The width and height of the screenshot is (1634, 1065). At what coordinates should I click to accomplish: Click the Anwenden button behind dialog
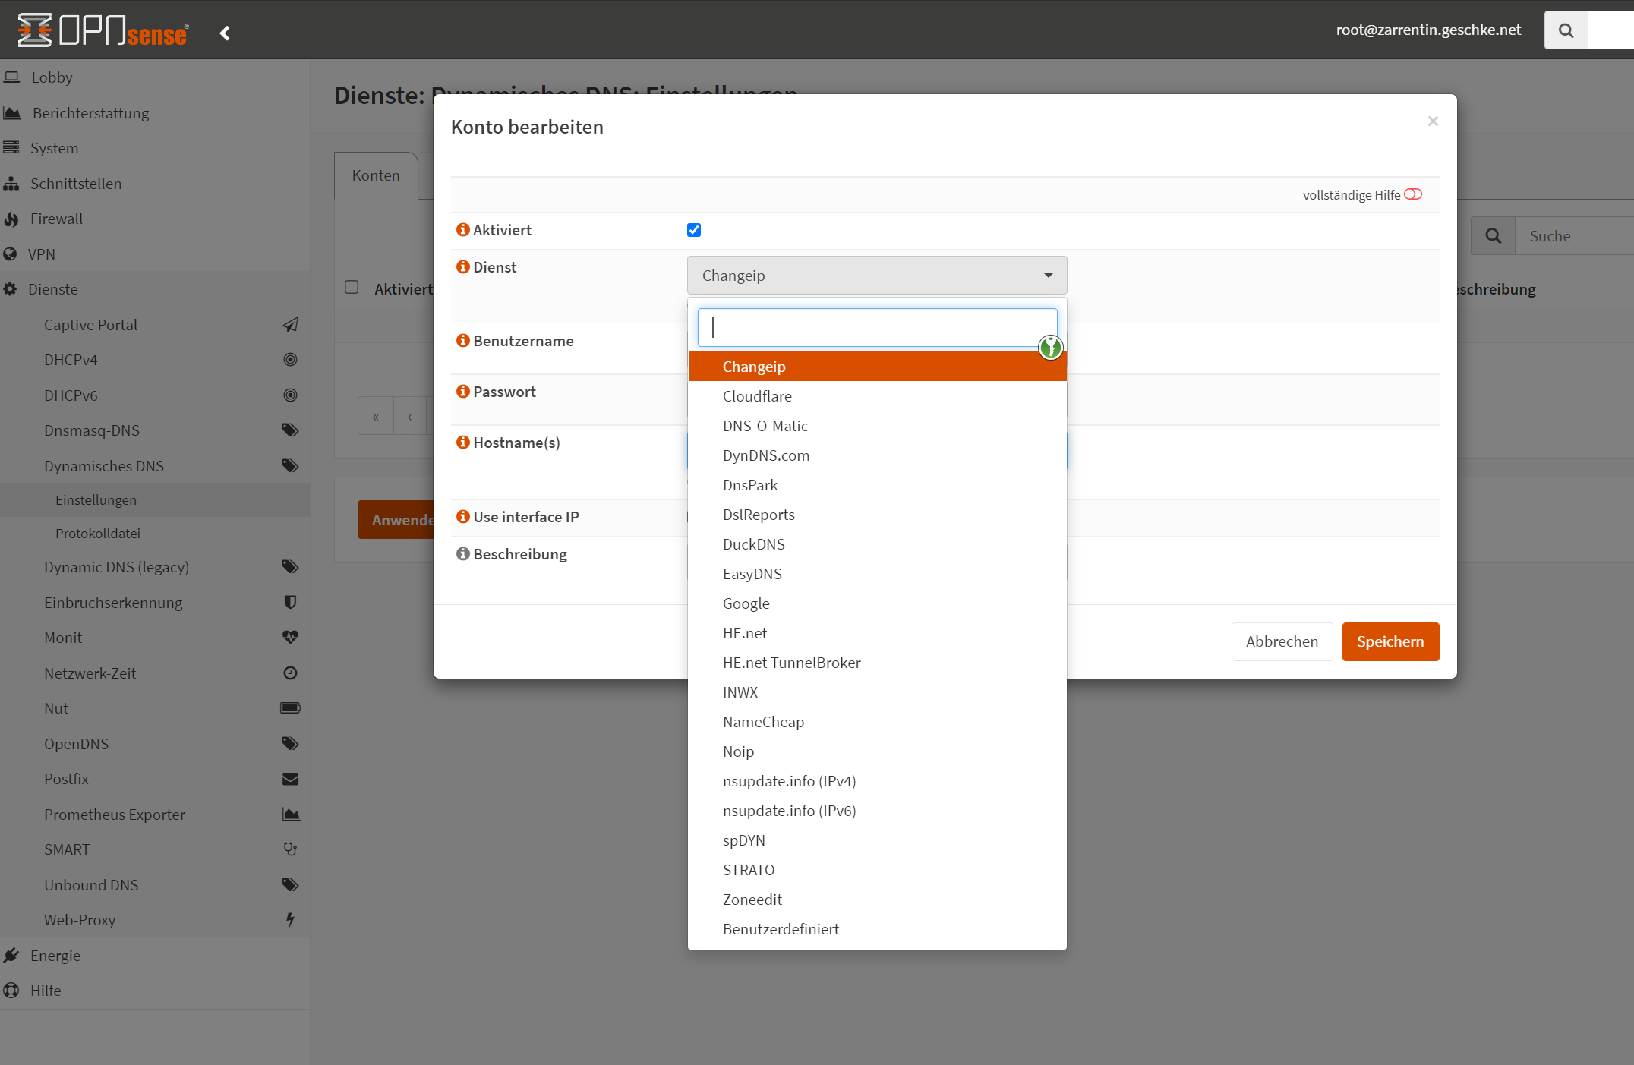396,520
